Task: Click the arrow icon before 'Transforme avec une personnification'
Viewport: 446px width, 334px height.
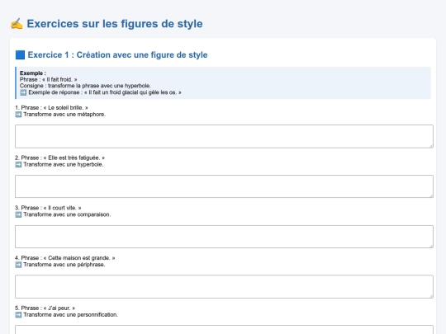Action: click(x=18, y=315)
